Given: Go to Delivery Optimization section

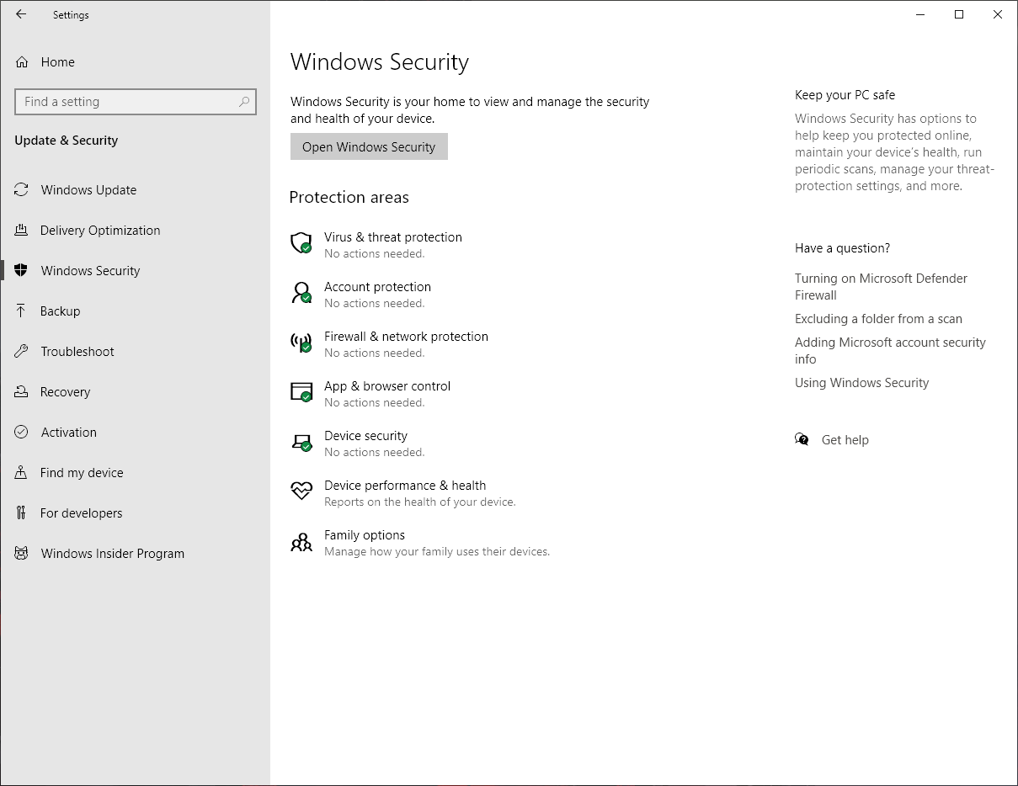Looking at the screenshot, I should click(x=135, y=231).
